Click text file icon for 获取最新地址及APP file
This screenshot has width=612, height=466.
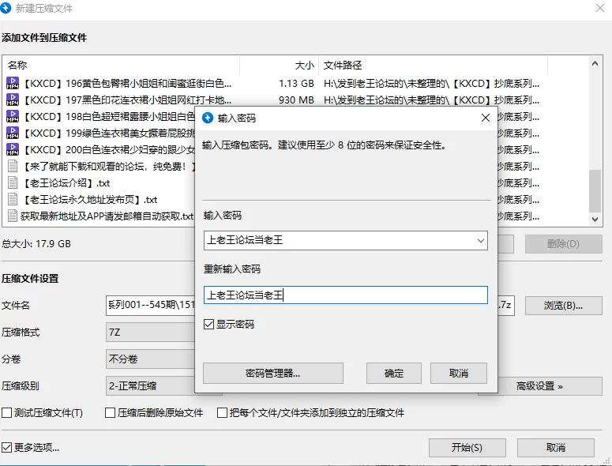pos(13,216)
